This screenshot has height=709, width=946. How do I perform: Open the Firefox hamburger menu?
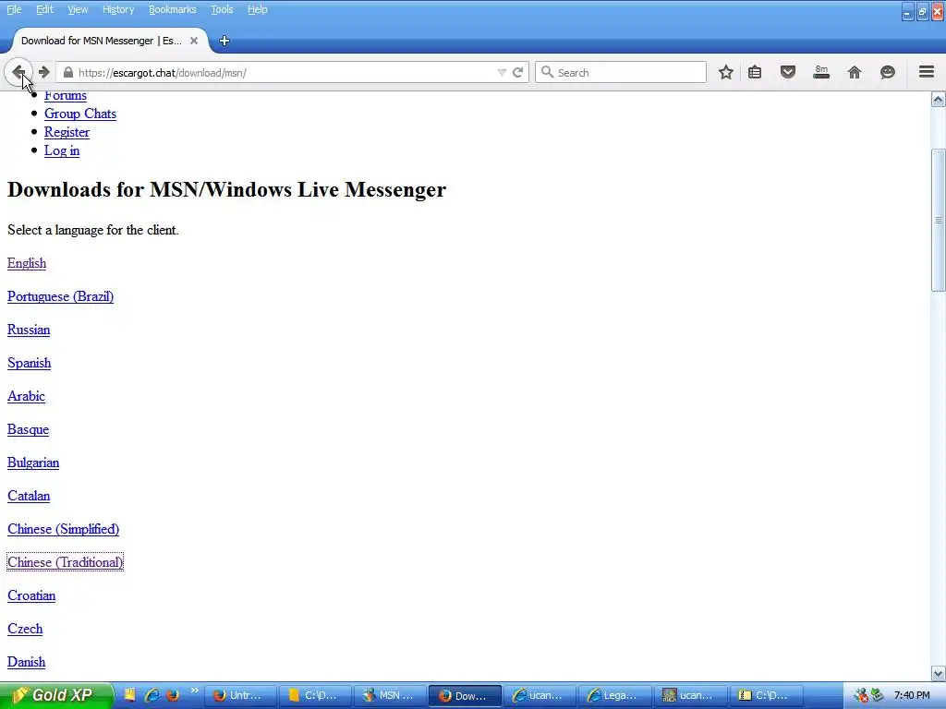[927, 72]
